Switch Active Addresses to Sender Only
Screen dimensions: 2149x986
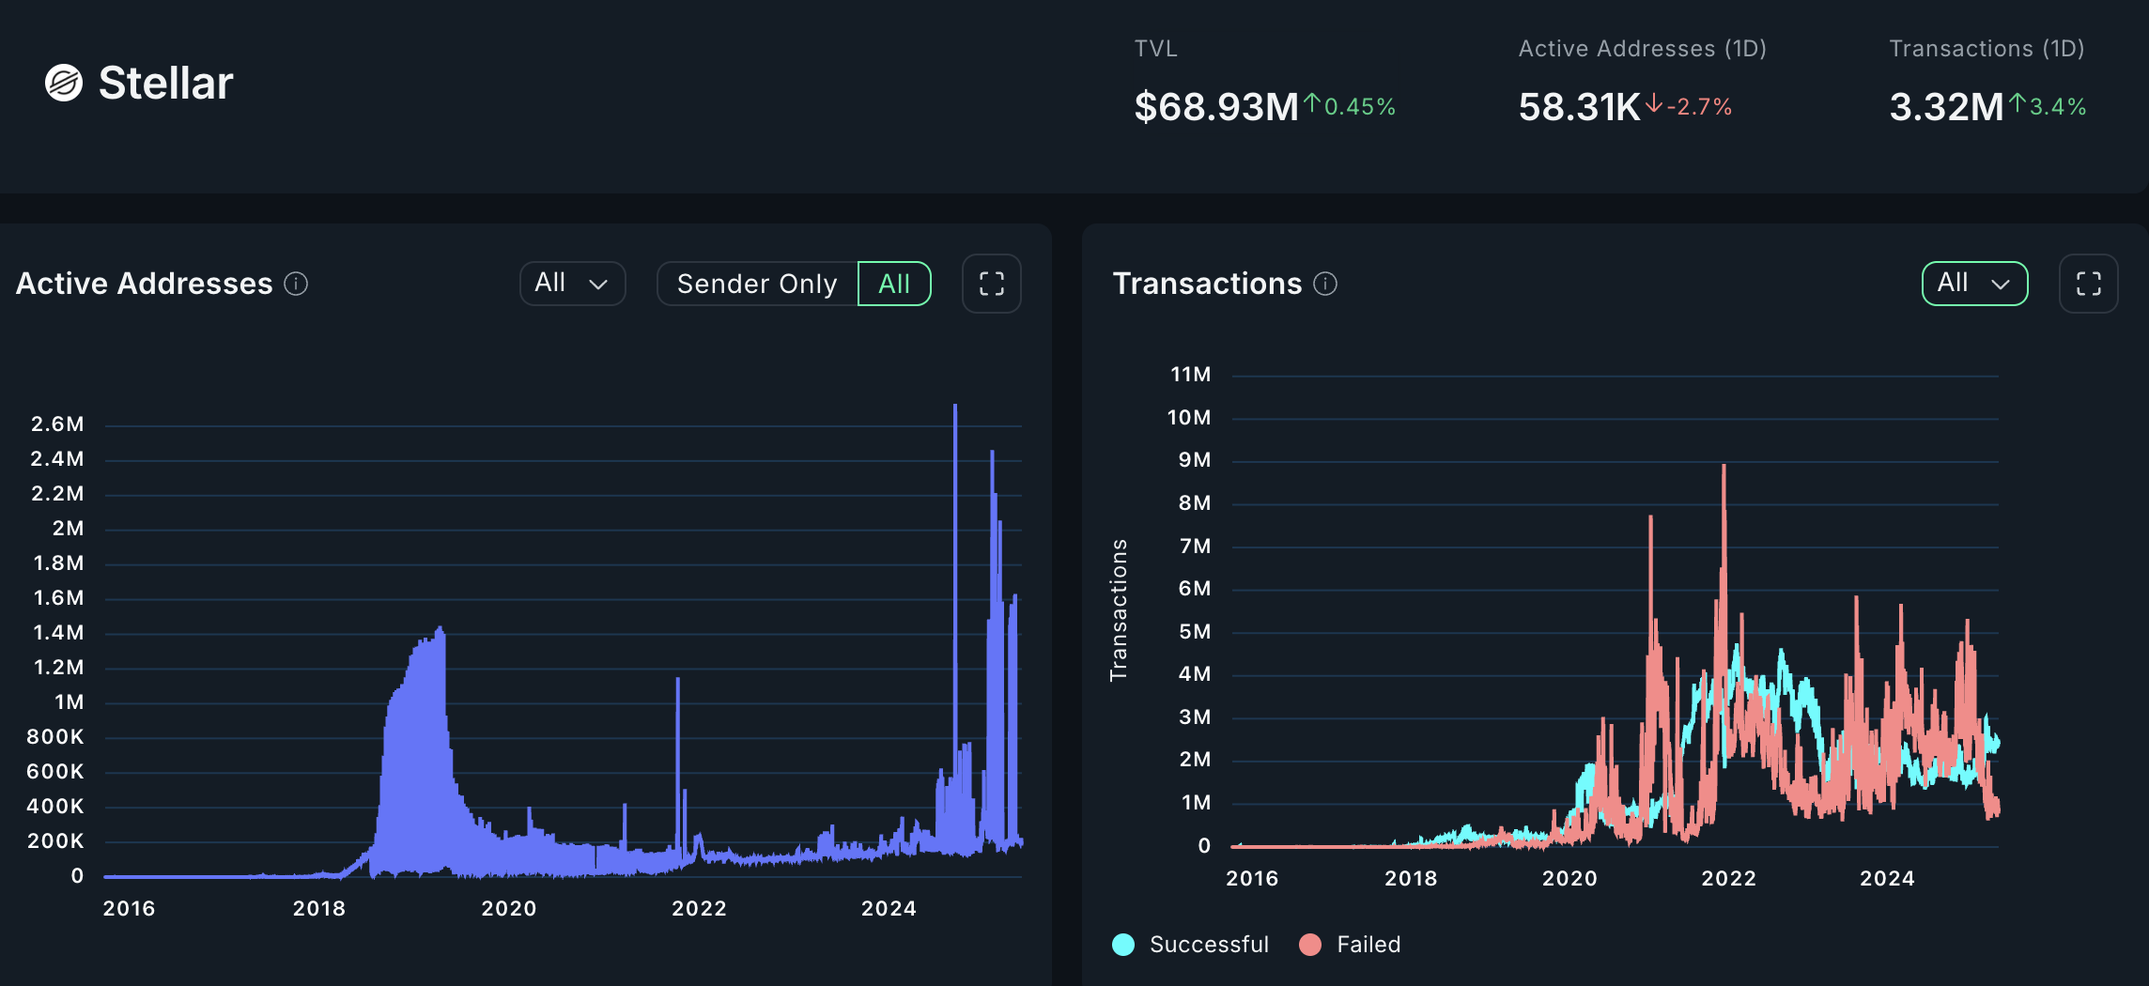757,284
